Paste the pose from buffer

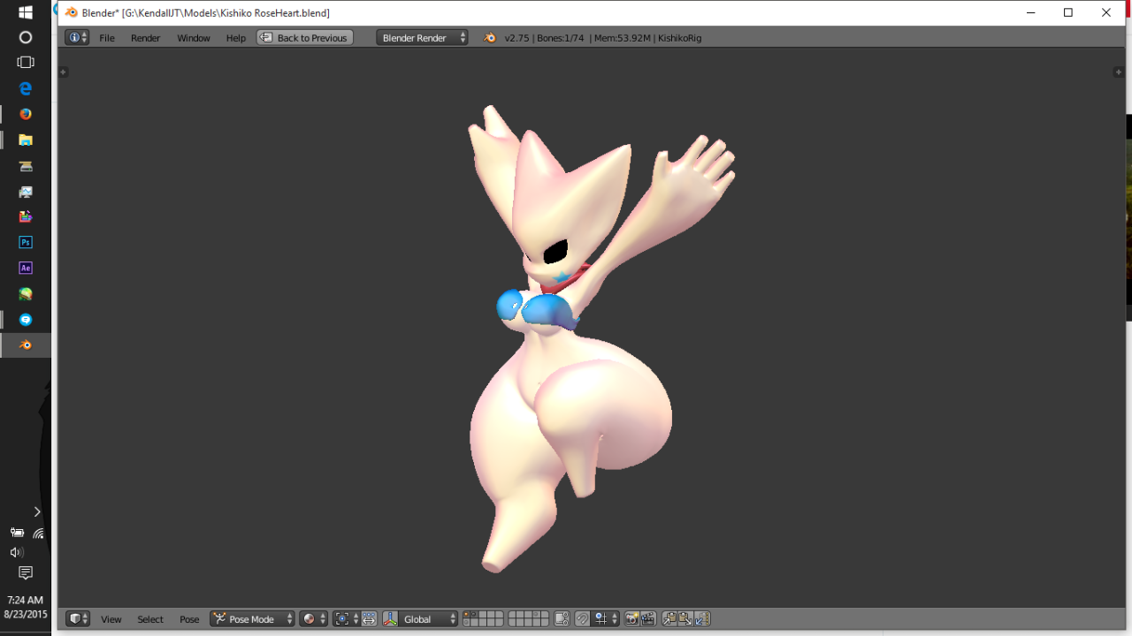(x=685, y=619)
